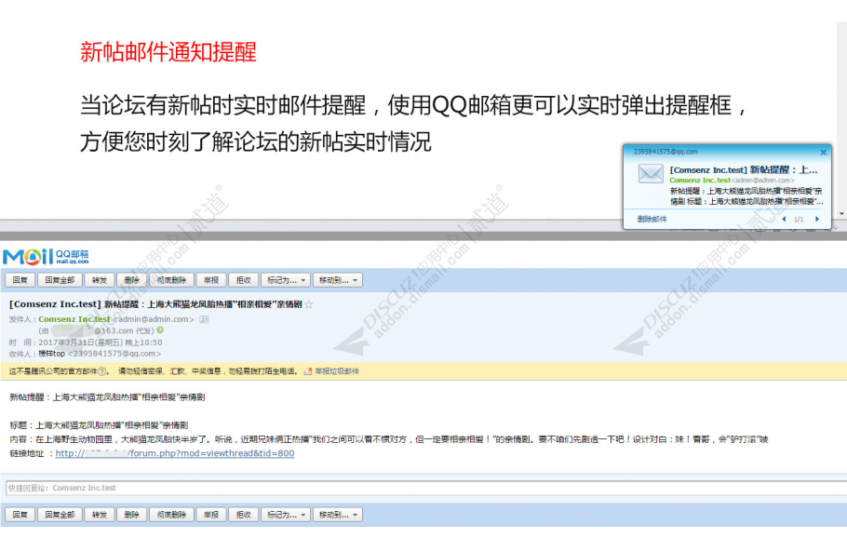Click the 彻底删除 (Delete completely) button

coord(170,279)
